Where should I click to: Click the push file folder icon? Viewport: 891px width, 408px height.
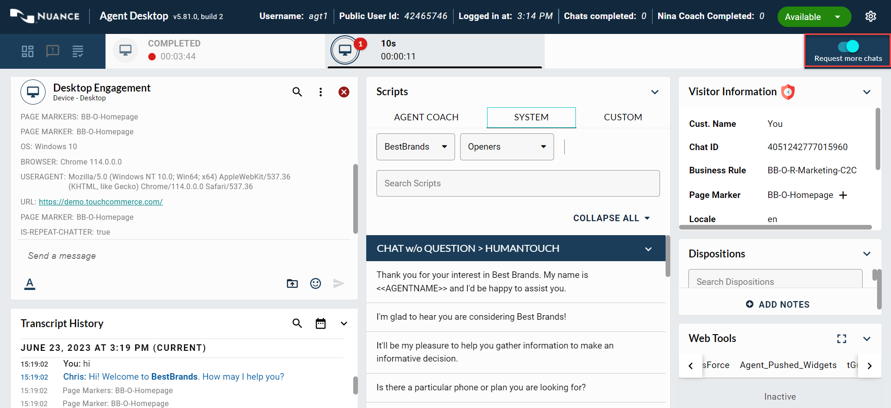[x=292, y=283]
